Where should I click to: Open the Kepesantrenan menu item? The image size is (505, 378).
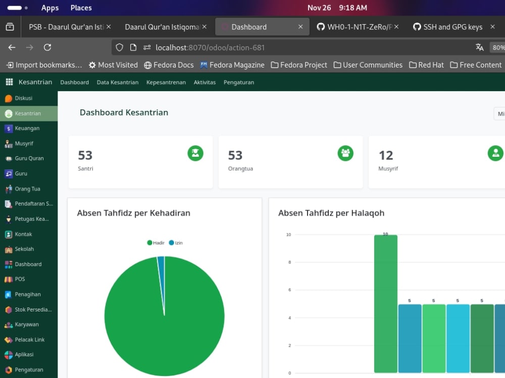(x=166, y=82)
